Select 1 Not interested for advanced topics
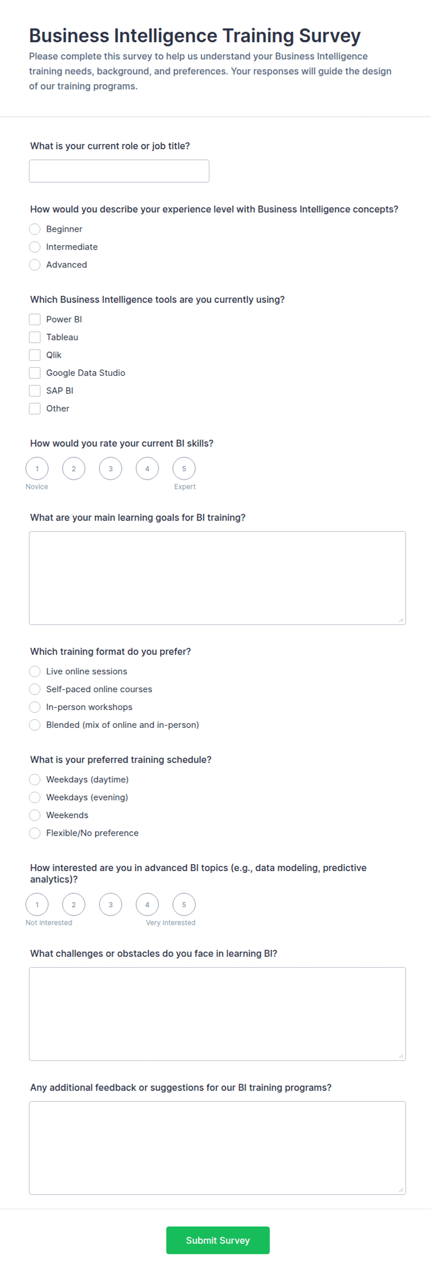The height and width of the screenshot is (1277, 431). coord(37,905)
